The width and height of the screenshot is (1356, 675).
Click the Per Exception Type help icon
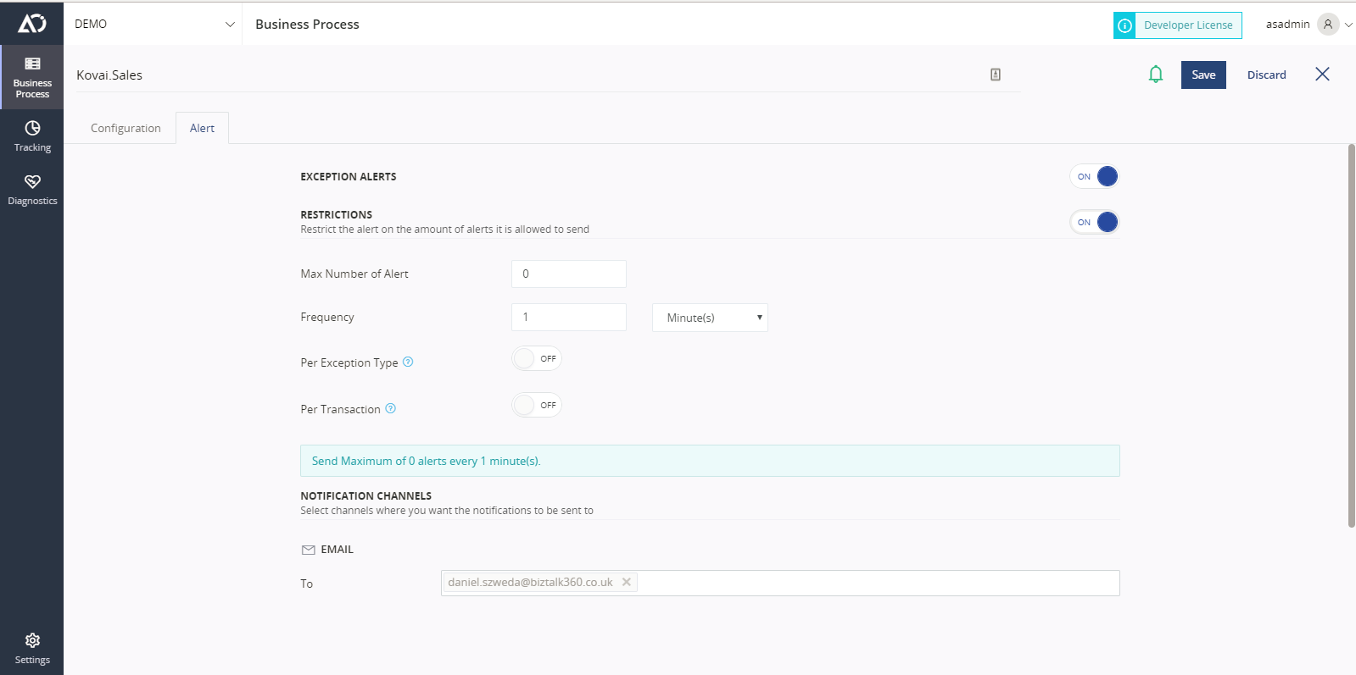[408, 362]
